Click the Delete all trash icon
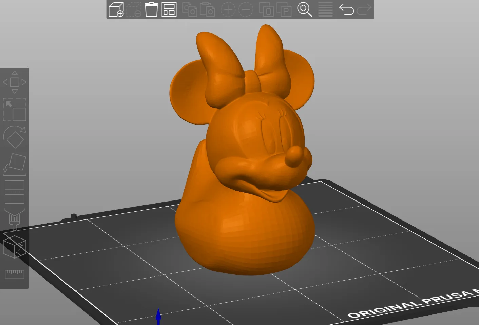This screenshot has width=479, height=325. pyautogui.click(x=151, y=9)
